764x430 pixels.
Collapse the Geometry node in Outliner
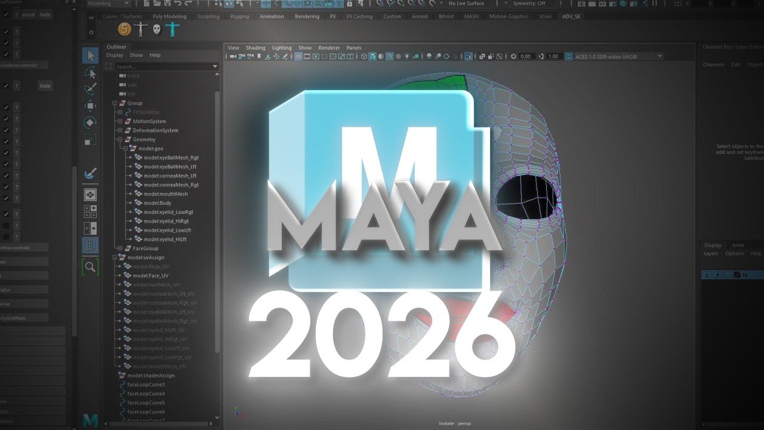(x=120, y=139)
